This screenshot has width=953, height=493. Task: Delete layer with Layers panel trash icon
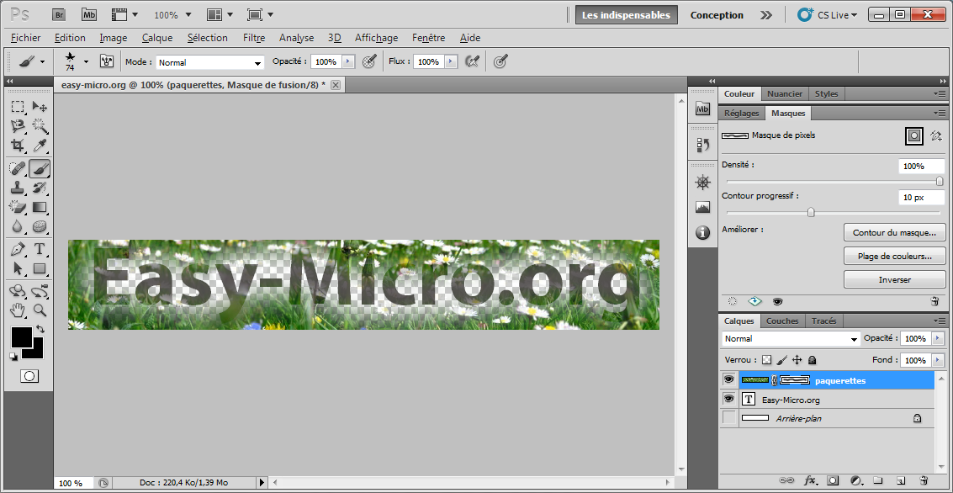click(x=924, y=480)
